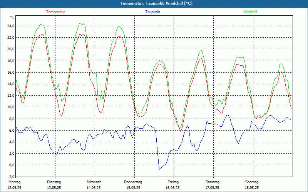Click the 8,0 y-axis value
The width and height of the screenshot is (308, 192).
pos(12,119)
